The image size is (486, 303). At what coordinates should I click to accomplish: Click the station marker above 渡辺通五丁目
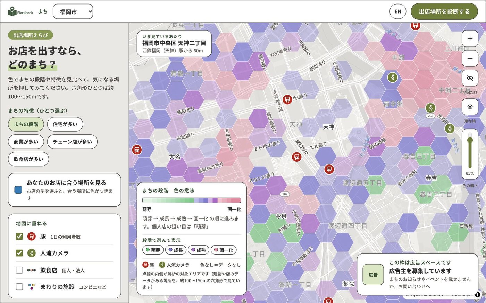pos(329,169)
